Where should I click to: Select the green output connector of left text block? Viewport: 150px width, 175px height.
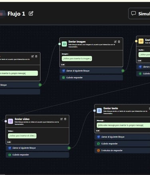[40, 85]
